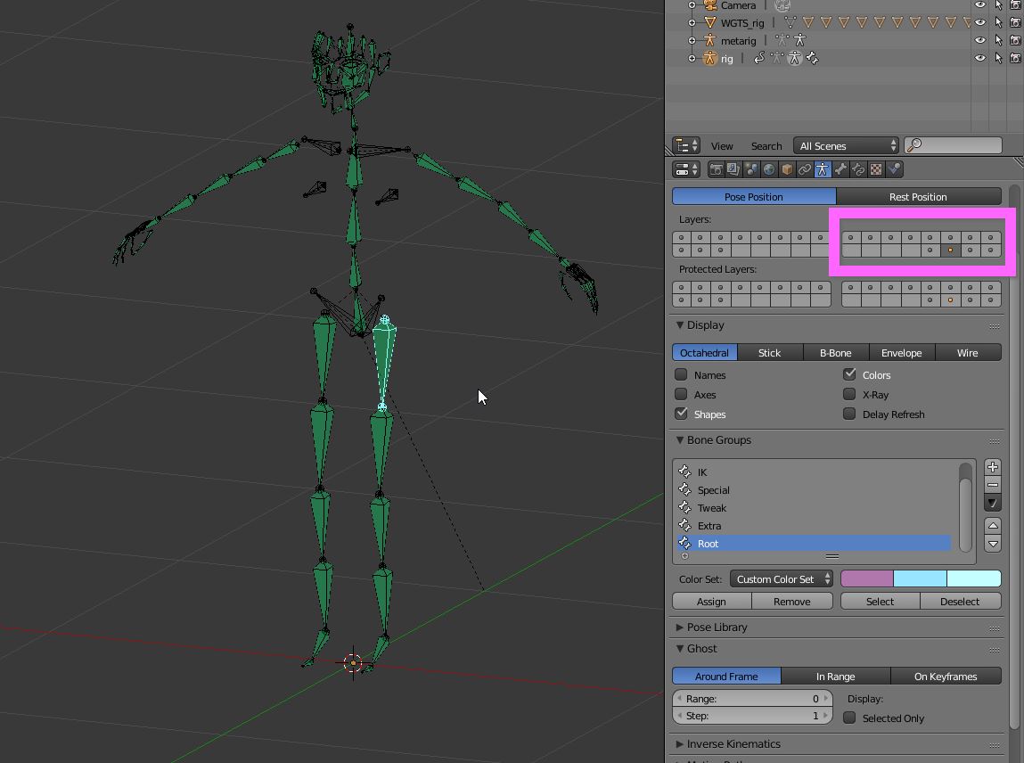Screen dimensions: 1024x763
Task: Enable the Names display checkbox
Action: click(680, 374)
